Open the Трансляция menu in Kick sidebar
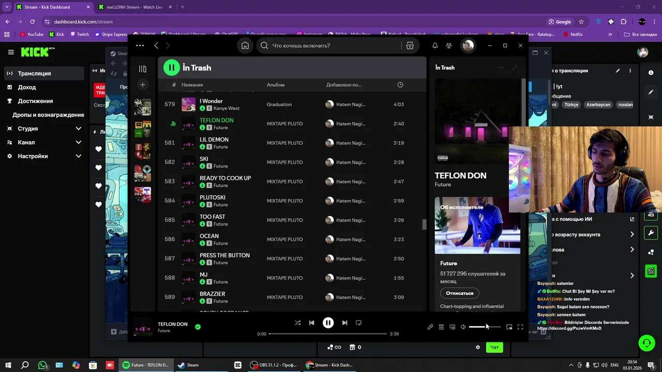Viewport: 662px width, 372px height. 43,73
